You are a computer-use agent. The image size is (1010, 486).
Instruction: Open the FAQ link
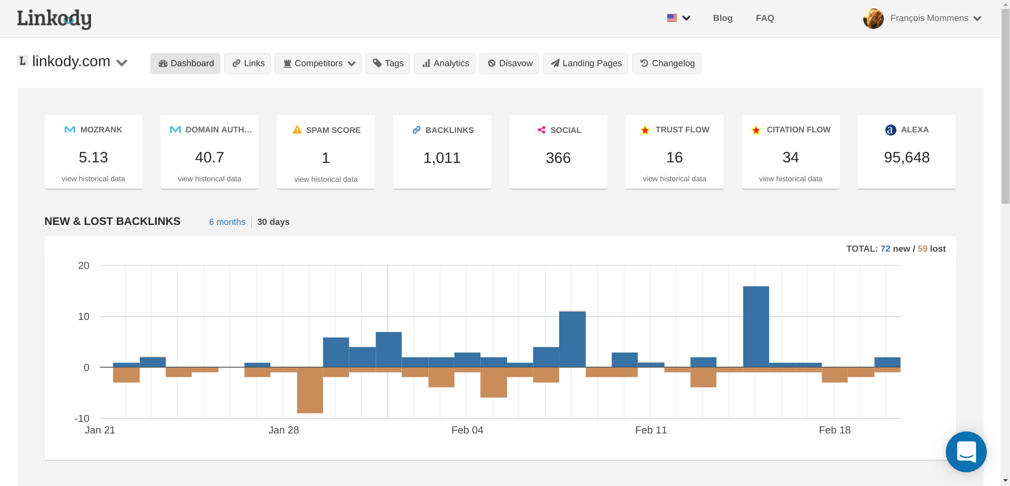click(765, 18)
